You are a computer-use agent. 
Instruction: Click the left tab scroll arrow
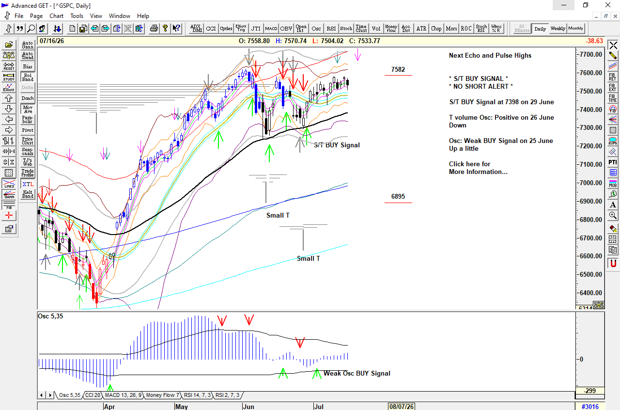[x=42, y=395]
